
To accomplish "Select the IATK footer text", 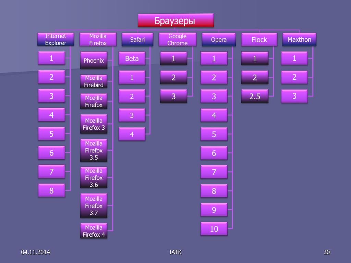I will [175, 252].
